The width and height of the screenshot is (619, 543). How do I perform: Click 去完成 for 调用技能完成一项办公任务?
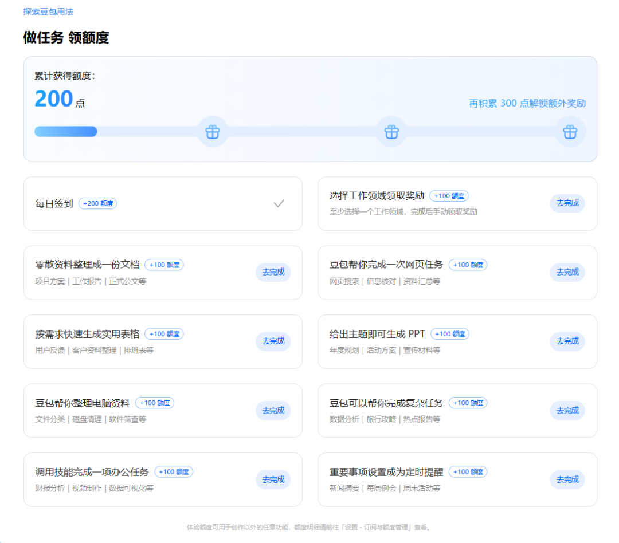[273, 479]
